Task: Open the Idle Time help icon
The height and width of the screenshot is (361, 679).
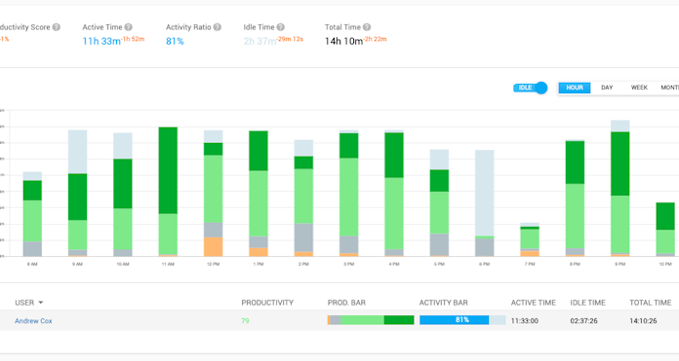Action: pyautogui.click(x=281, y=27)
